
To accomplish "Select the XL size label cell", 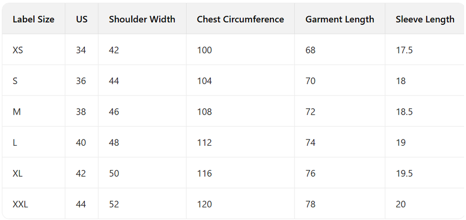I will (x=18, y=173).
